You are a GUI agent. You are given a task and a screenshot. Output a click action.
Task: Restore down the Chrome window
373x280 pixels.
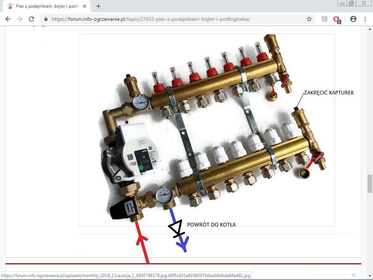pyautogui.click(x=351, y=3)
